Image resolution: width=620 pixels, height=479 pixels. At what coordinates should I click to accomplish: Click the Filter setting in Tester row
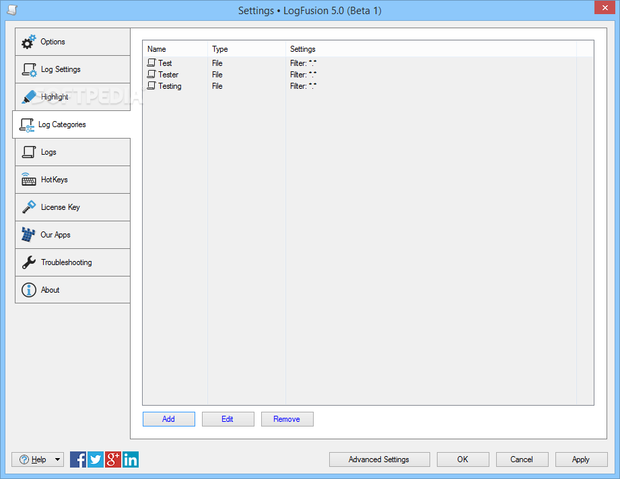click(304, 74)
